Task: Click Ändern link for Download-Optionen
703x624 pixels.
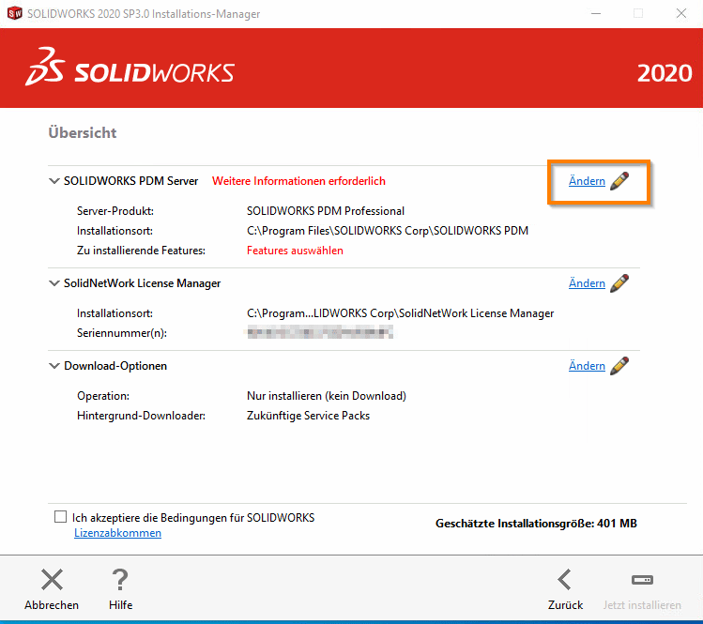Action: click(587, 366)
